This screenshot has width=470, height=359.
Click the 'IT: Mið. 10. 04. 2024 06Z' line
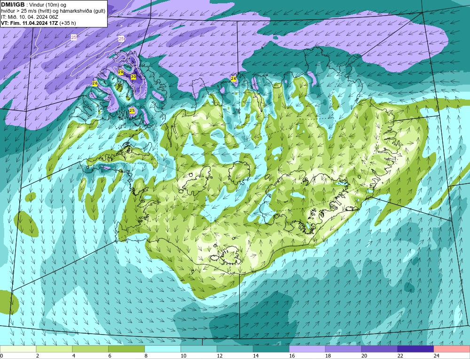(29, 17)
